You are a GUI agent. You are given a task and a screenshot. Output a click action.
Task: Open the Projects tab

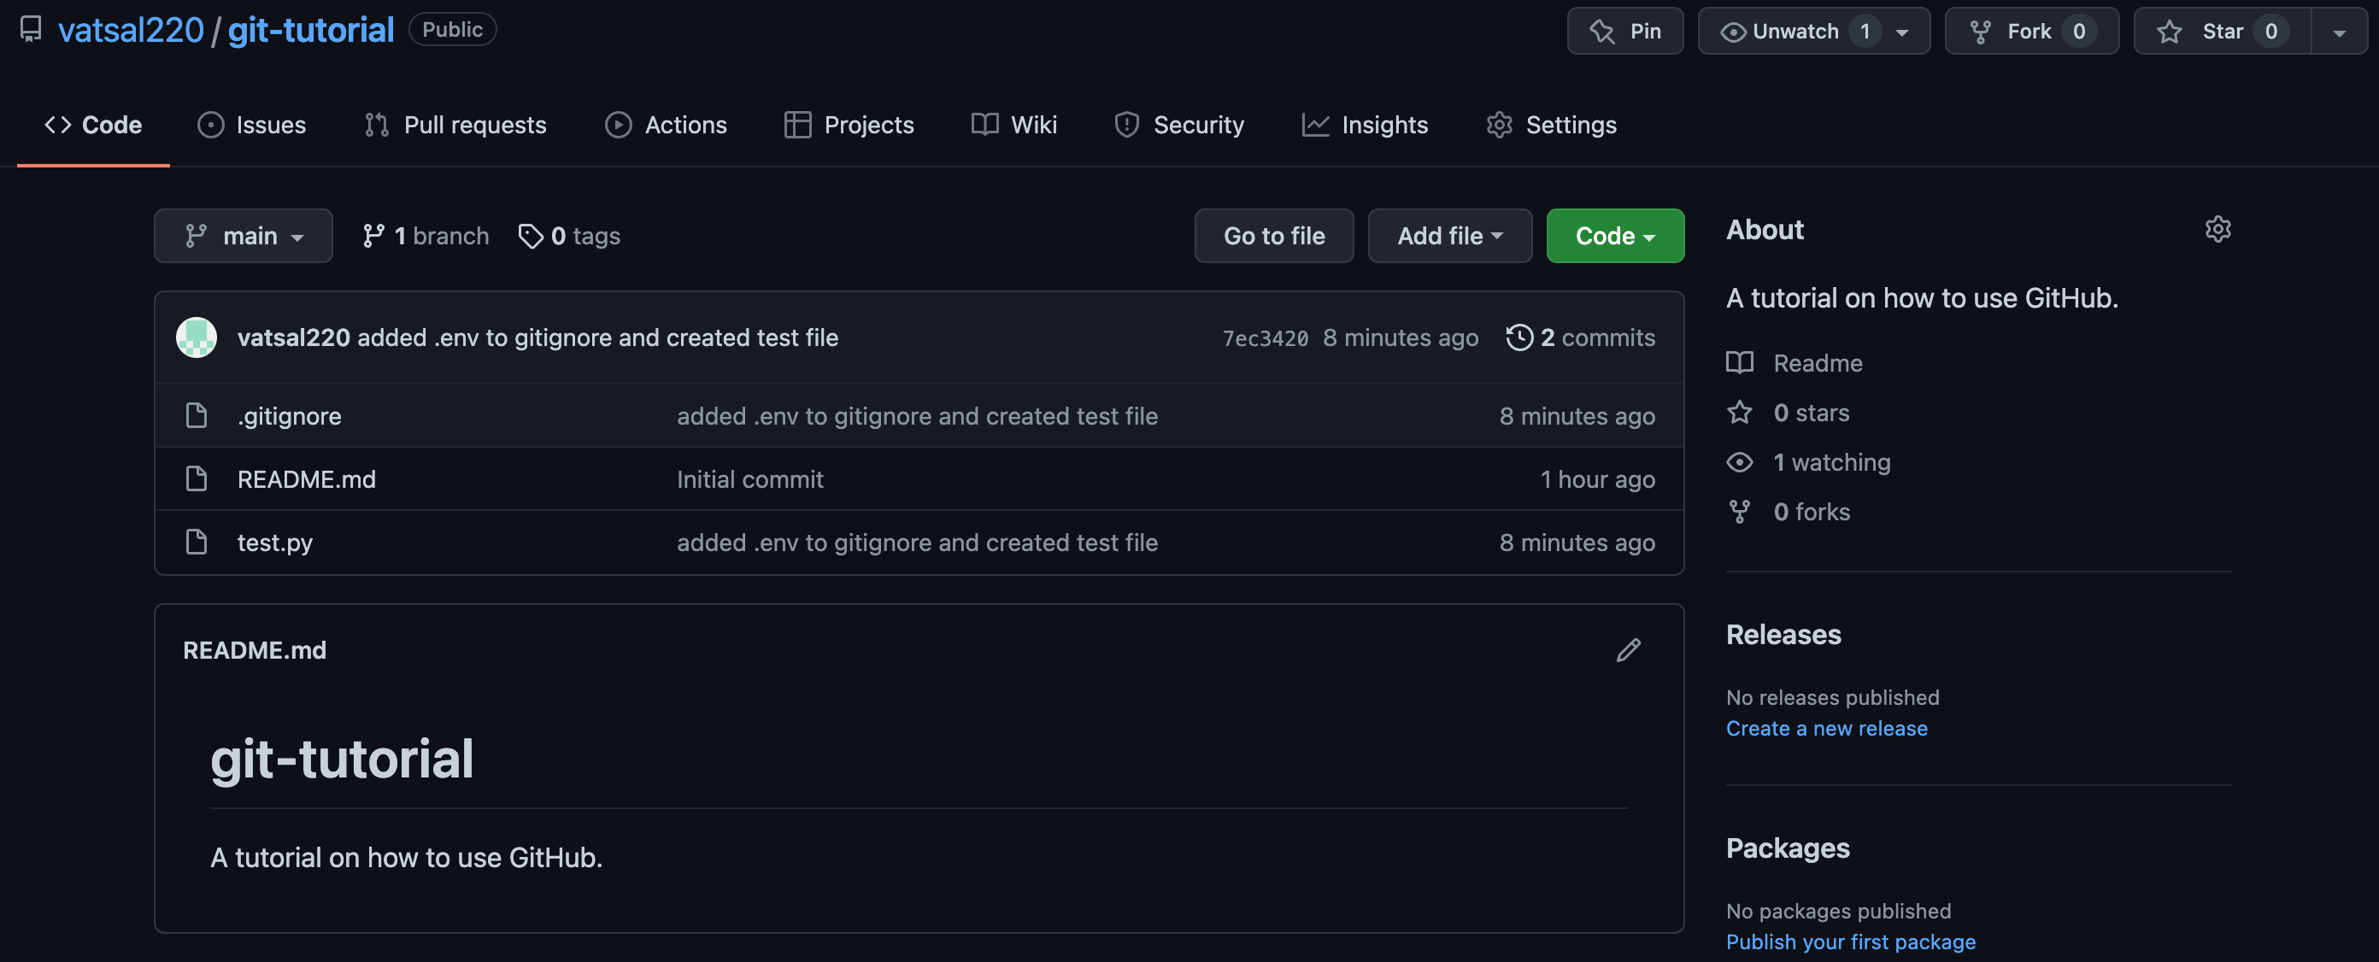click(849, 125)
